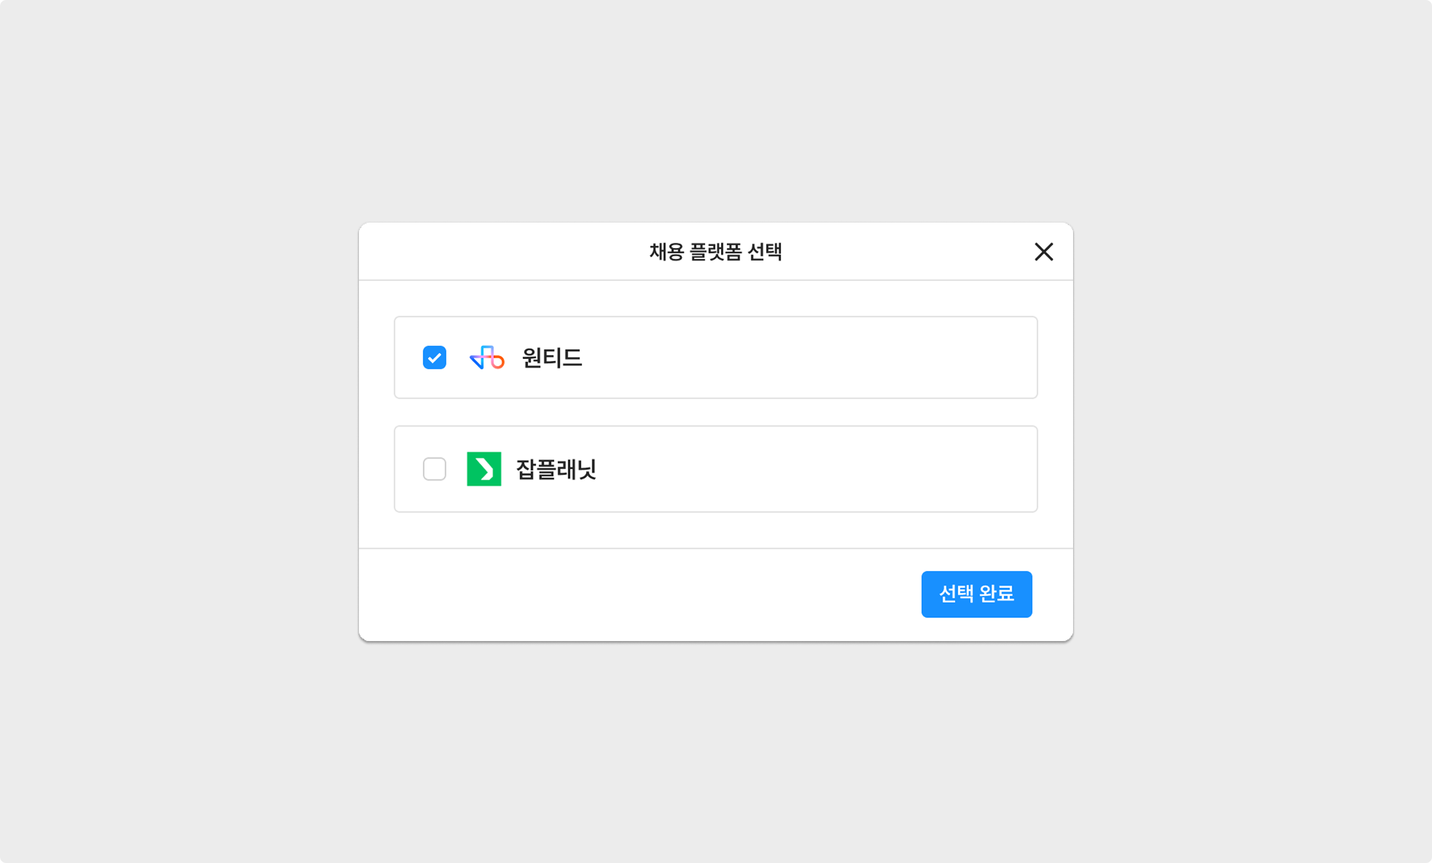Click the gray overlay left of the dialog

pos(180,431)
